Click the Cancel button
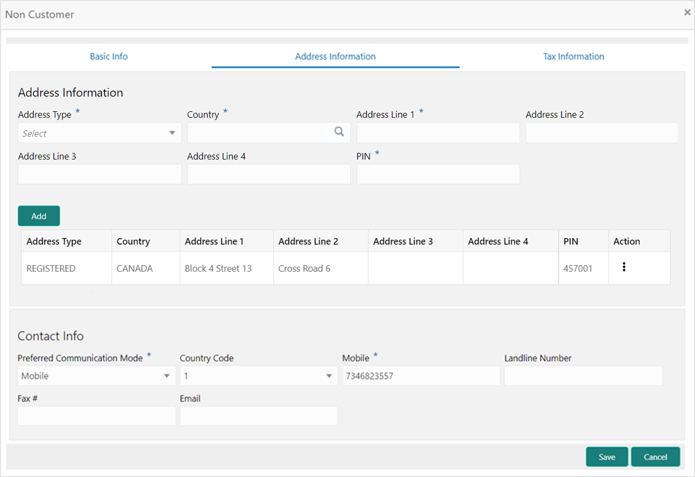The width and height of the screenshot is (695, 477). coord(655,457)
